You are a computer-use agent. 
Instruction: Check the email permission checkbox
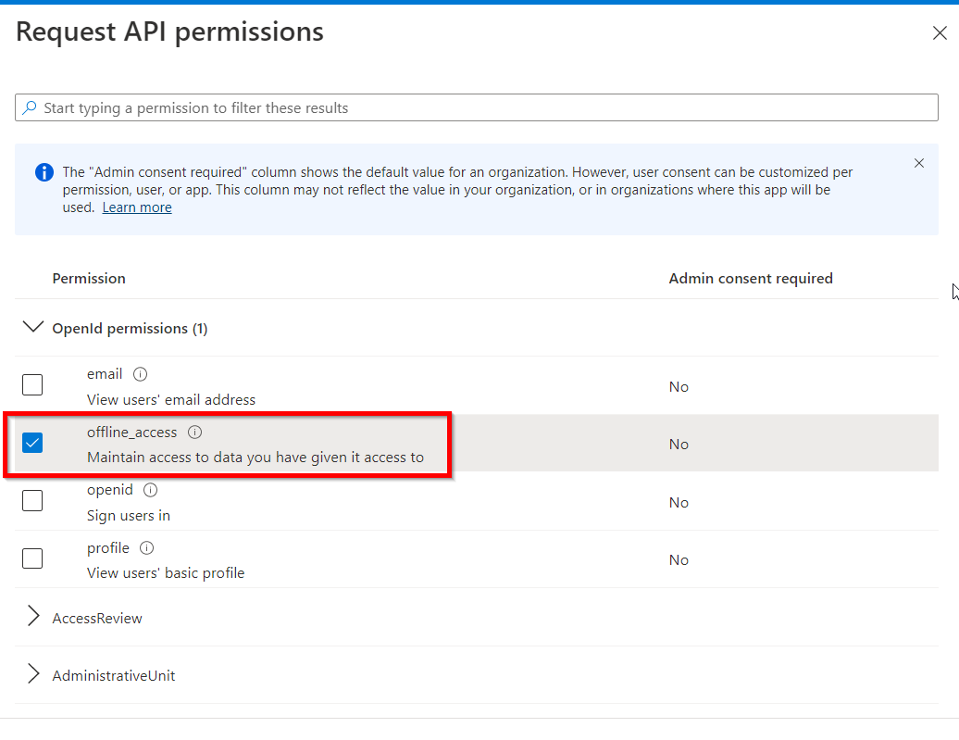pos(32,383)
